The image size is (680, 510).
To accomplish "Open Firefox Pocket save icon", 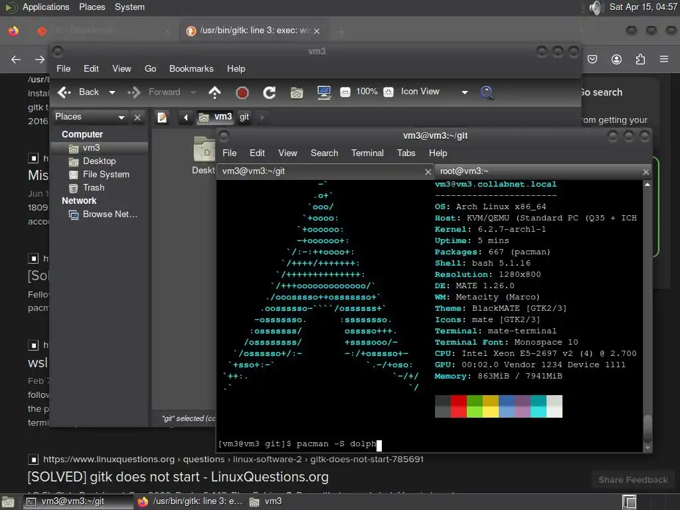I will point(592,59).
